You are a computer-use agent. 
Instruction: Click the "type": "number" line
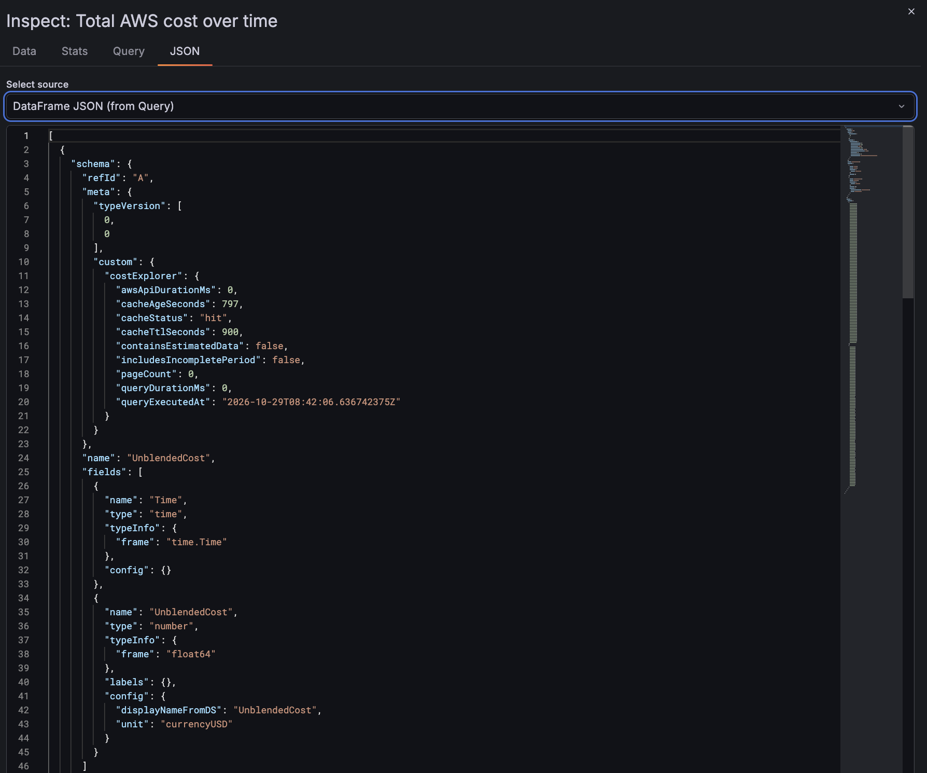151,626
